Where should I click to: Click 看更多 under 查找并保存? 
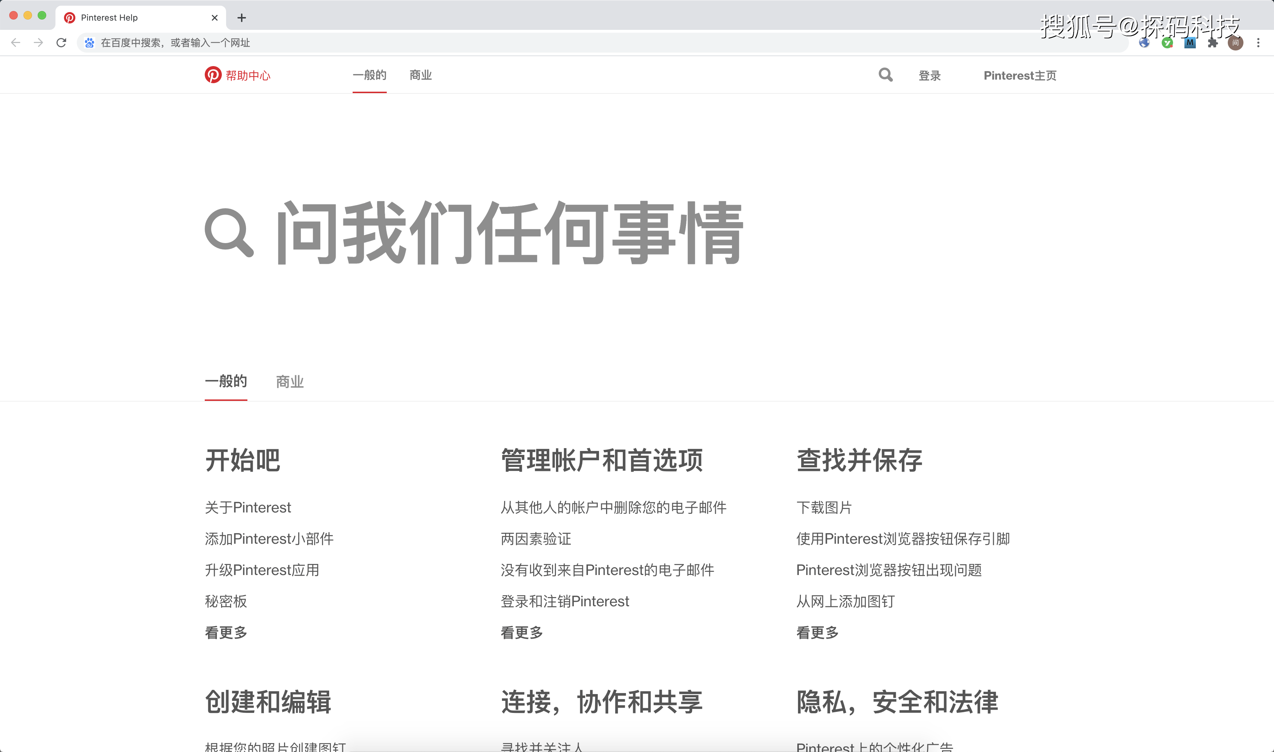point(818,632)
